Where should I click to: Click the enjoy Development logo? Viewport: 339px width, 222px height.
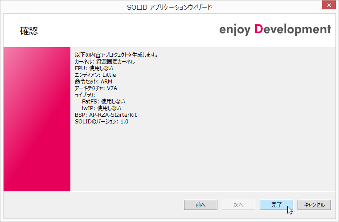click(275, 30)
